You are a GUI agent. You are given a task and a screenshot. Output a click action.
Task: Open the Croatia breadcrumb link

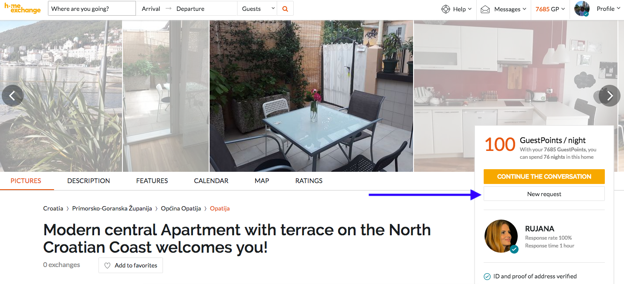(53, 208)
